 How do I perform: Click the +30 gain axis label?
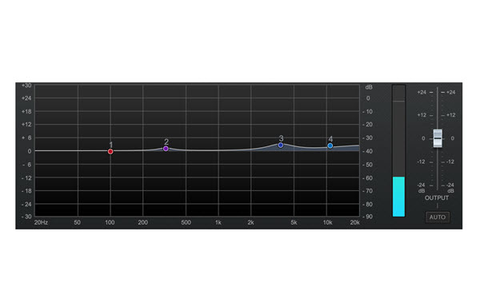click(26, 86)
